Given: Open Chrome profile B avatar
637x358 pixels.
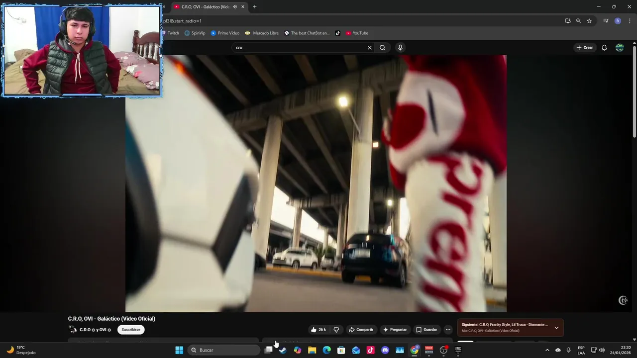Looking at the screenshot, I should pos(618,21).
